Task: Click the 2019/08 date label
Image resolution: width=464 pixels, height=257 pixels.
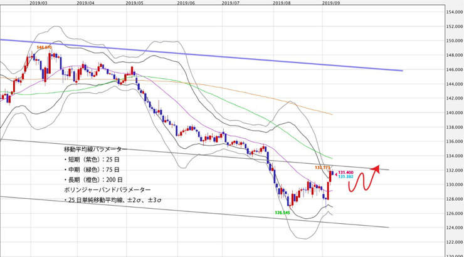Action: click(282, 3)
